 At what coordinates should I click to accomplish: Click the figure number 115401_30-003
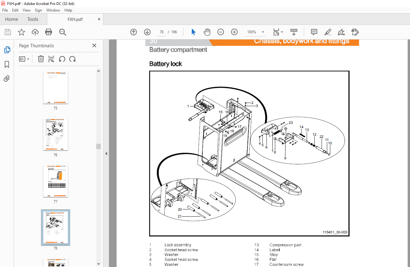click(335, 232)
